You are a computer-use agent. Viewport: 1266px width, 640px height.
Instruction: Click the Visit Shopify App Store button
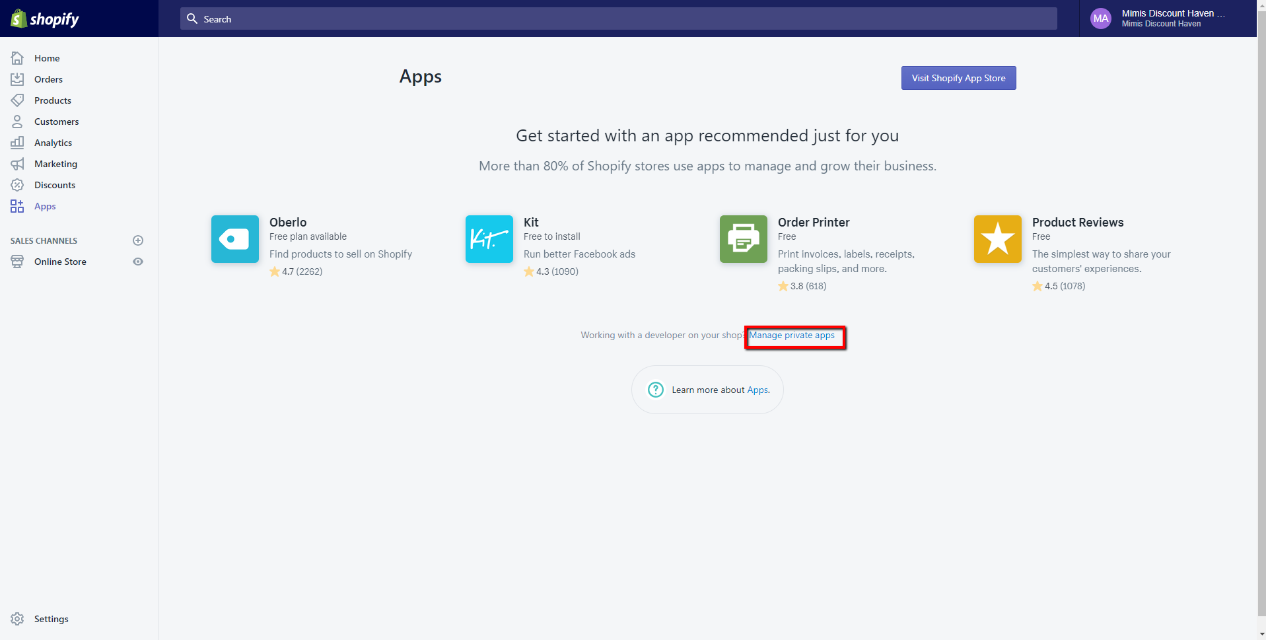click(958, 78)
